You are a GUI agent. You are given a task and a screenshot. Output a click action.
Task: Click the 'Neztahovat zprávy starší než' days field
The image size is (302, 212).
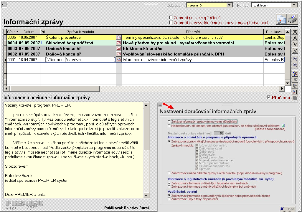tap(219, 133)
